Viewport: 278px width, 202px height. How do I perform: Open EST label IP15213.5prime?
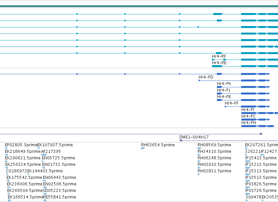coord(261,165)
